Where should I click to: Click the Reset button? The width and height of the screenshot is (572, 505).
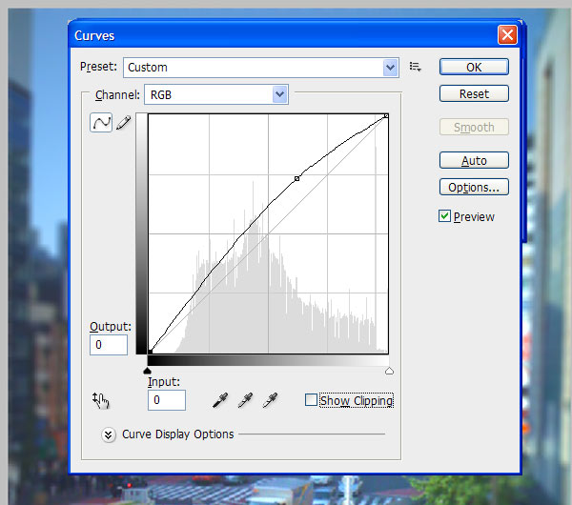point(474,93)
